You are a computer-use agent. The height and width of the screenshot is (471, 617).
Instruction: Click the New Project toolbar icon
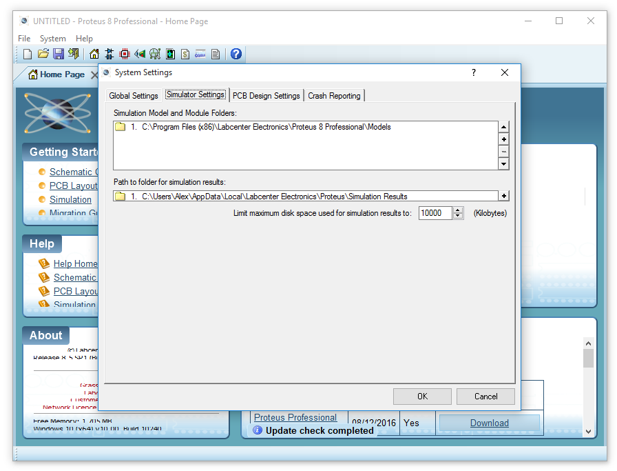28,54
